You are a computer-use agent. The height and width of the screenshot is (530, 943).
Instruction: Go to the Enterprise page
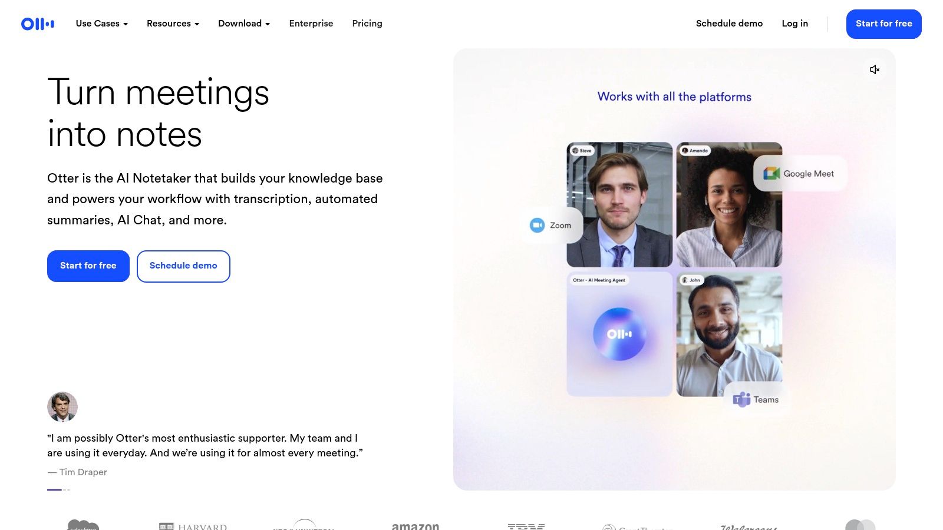coord(311,24)
